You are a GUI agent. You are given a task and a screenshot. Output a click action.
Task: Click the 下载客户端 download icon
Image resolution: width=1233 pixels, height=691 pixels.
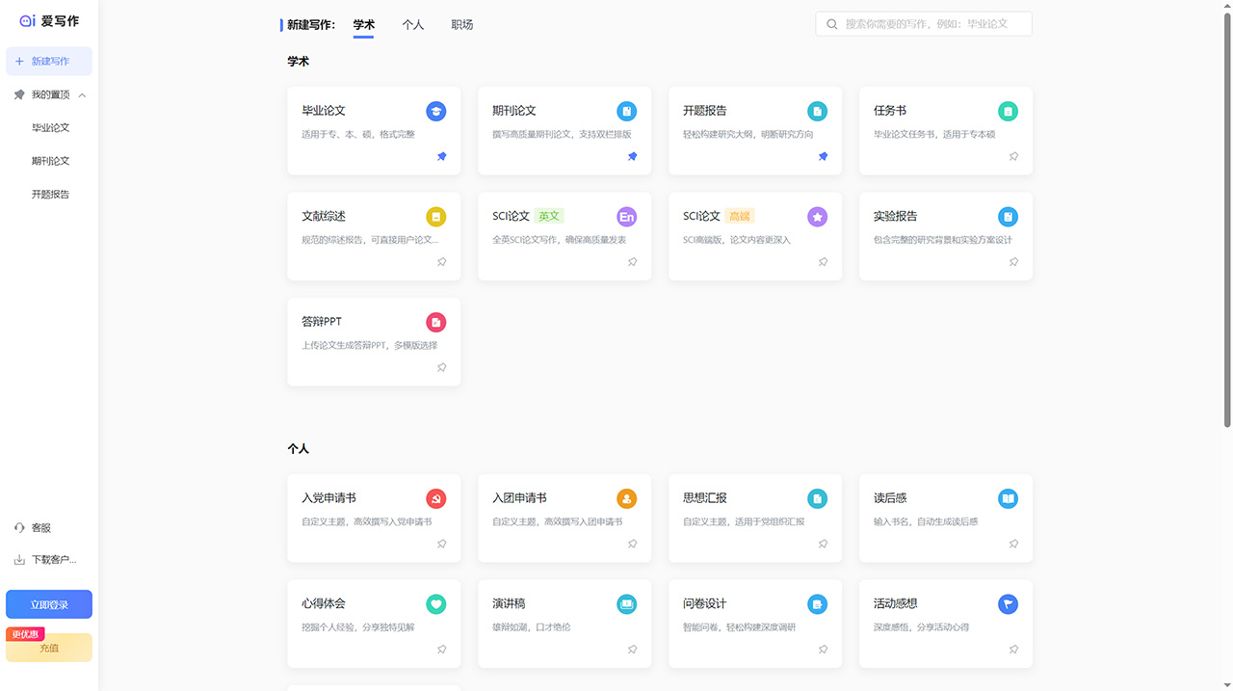pos(20,559)
